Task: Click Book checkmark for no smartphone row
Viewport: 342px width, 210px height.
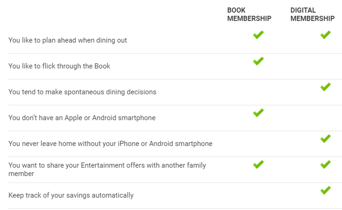Action: click(258, 113)
